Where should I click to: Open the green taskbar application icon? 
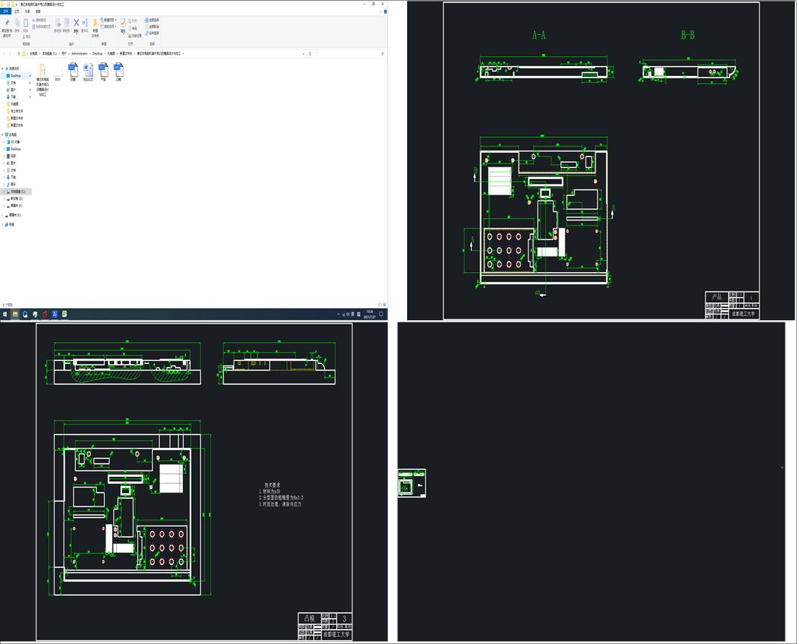(65, 314)
